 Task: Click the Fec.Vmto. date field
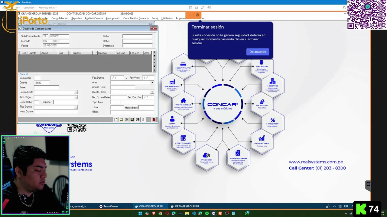(x=148, y=78)
